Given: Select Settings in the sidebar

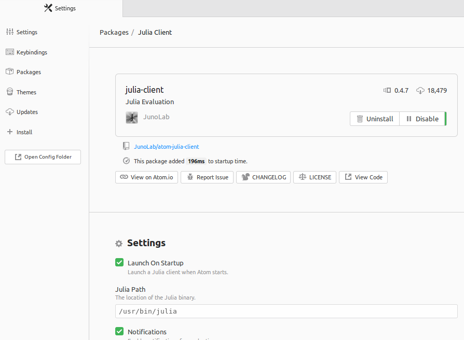Looking at the screenshot, I should 22,32.
